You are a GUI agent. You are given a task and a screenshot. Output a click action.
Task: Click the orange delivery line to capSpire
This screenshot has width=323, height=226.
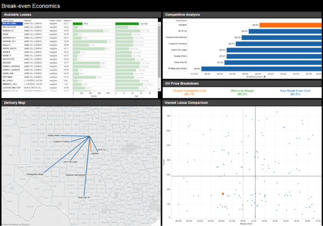click(90, 145)
